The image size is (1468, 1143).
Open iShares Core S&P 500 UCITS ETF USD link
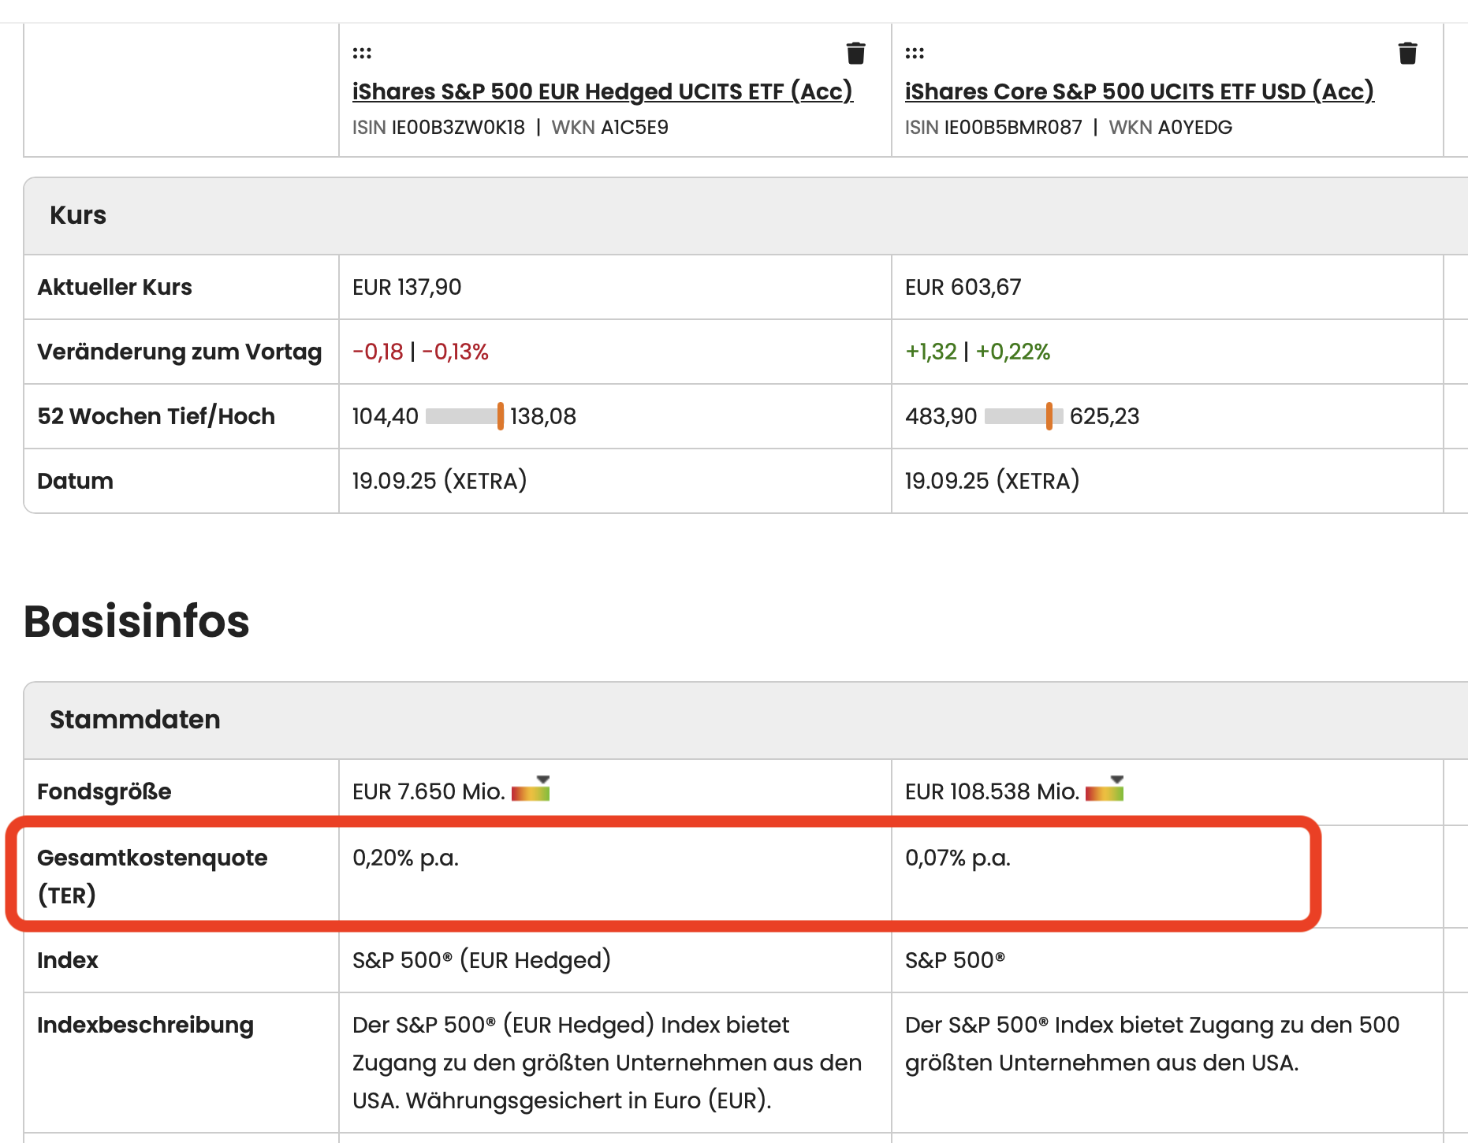coord(1138,91)
